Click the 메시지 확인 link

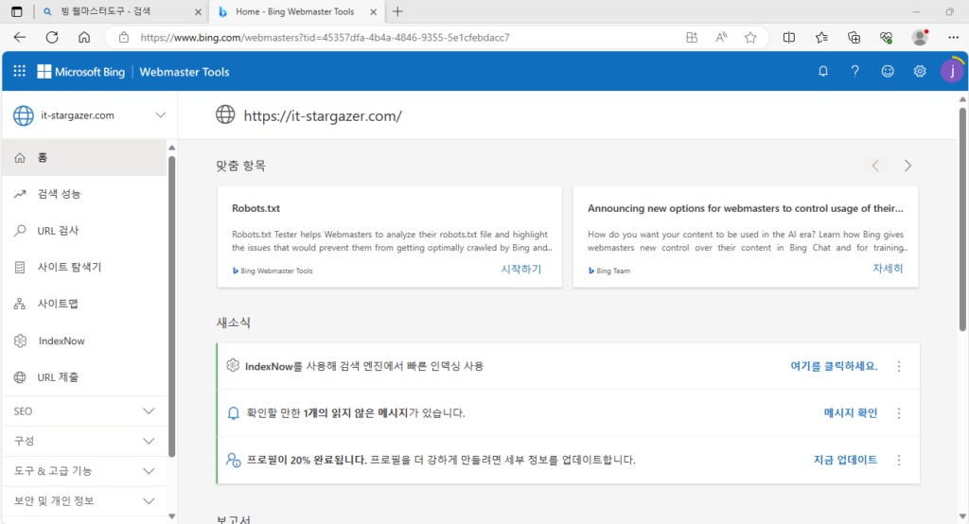coord(851,412)
